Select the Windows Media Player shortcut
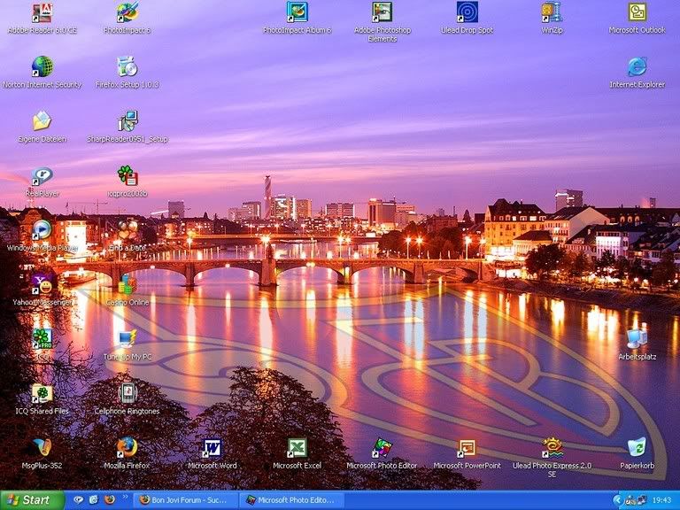This screenshot has width=680, height=510. click(42, 230)
